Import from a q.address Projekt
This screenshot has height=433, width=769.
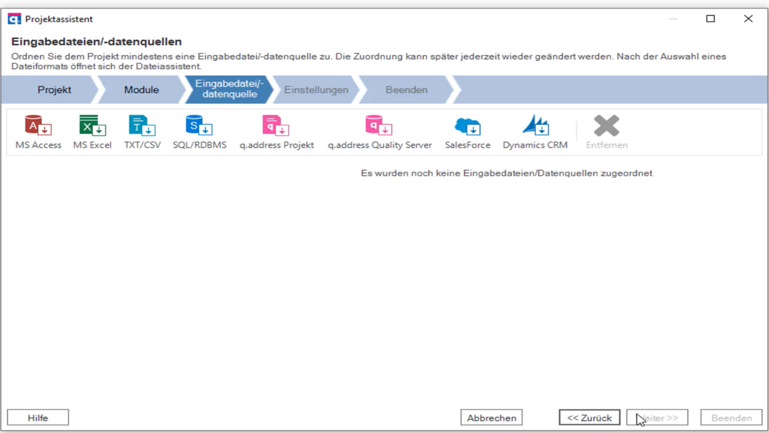(276, 132)
